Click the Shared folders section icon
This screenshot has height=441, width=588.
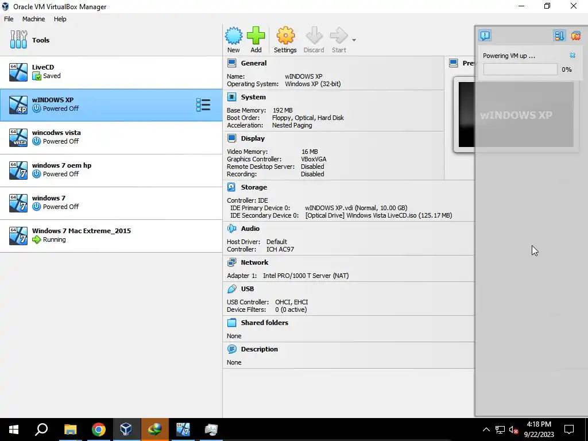coord(232,323)
